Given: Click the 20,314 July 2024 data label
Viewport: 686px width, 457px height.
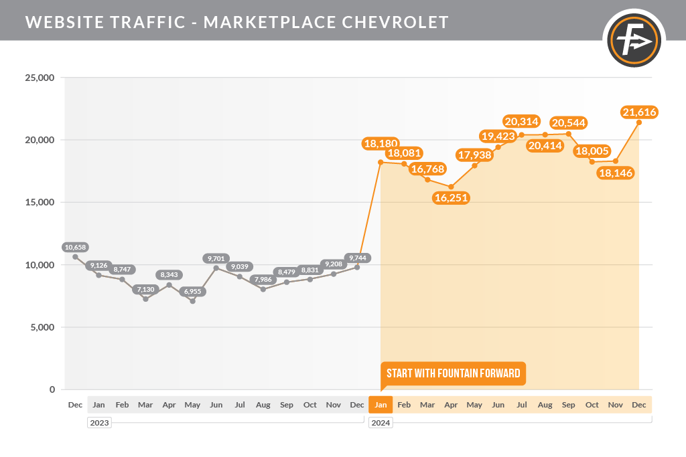Looking at the screenshot, I should tap(521, 122).
